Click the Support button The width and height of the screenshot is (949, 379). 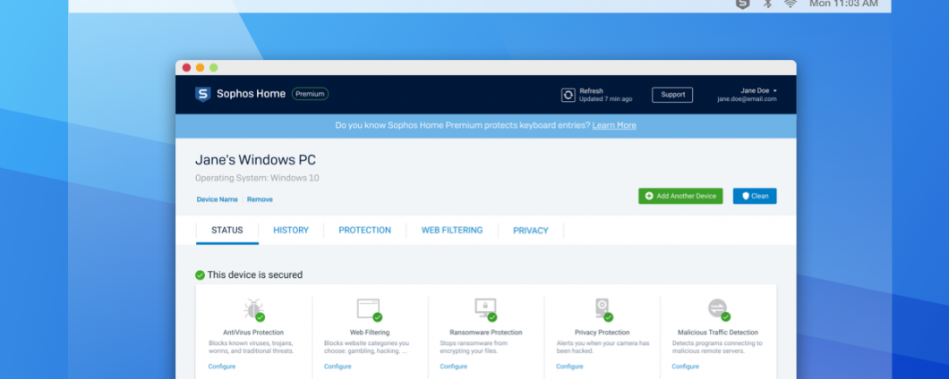672,95
